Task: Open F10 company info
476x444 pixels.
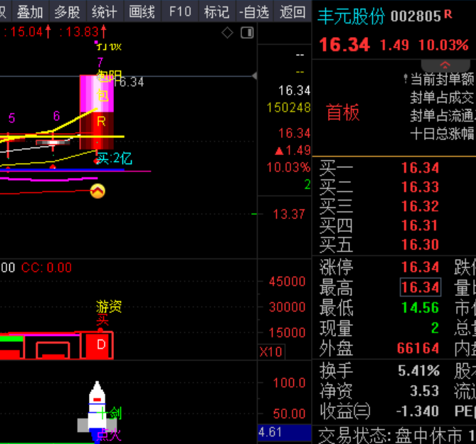Action: (x=180, y=11)
